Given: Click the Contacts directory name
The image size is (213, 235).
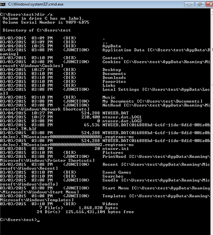Looking at the screenshot, I should 113,58.
